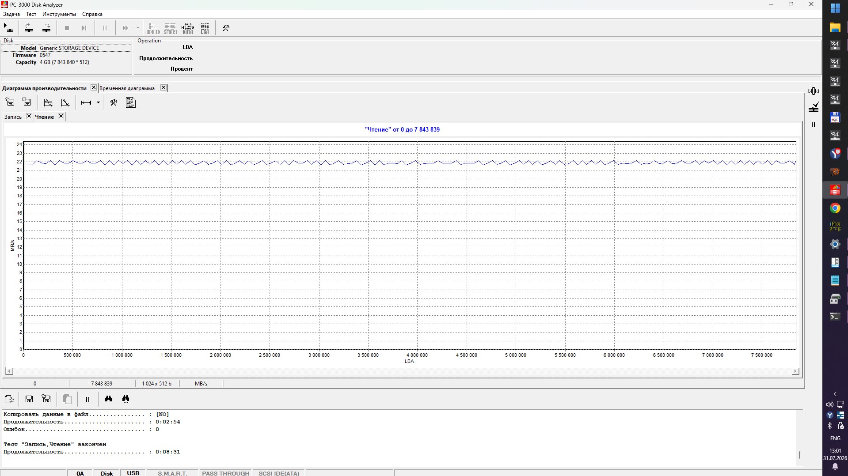Open Google Chrome from the taskbar
848x476 pixels.
(x=835, y=208)
